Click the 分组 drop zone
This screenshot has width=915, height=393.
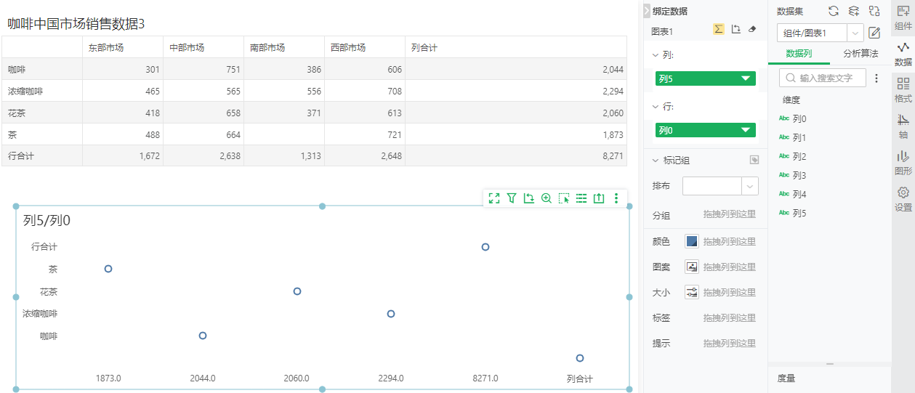coord(729,214)
